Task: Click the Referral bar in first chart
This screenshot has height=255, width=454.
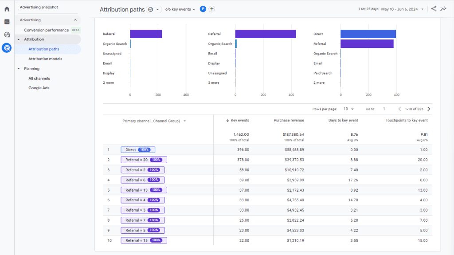Action: click(146, 34)
